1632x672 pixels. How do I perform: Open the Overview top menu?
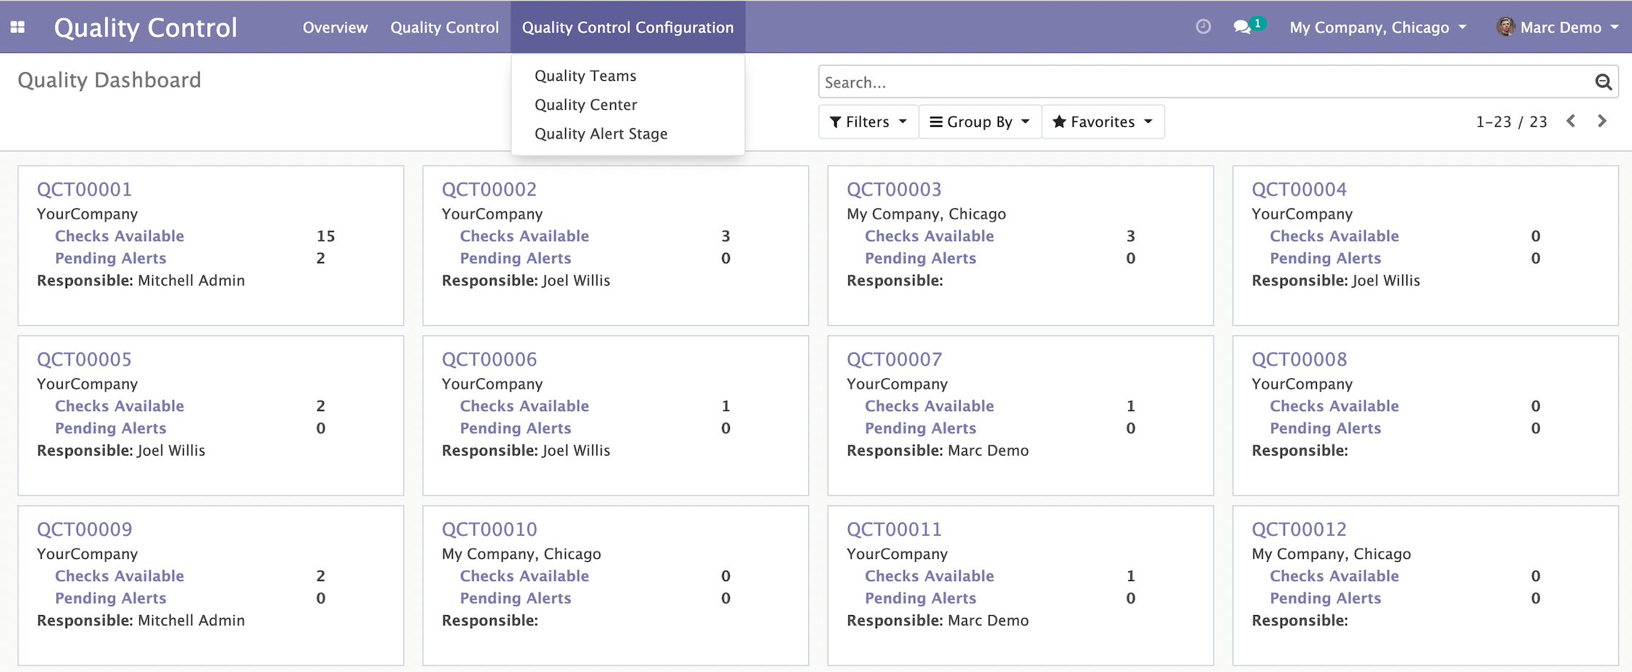pyautogui.click(x=335, y=28)
